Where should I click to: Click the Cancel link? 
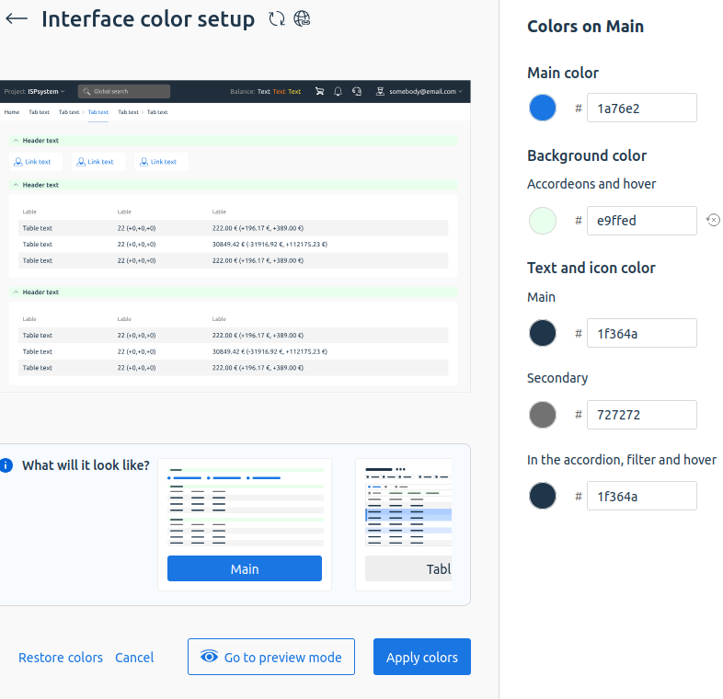pyautogui.click(x=134, y=658)
